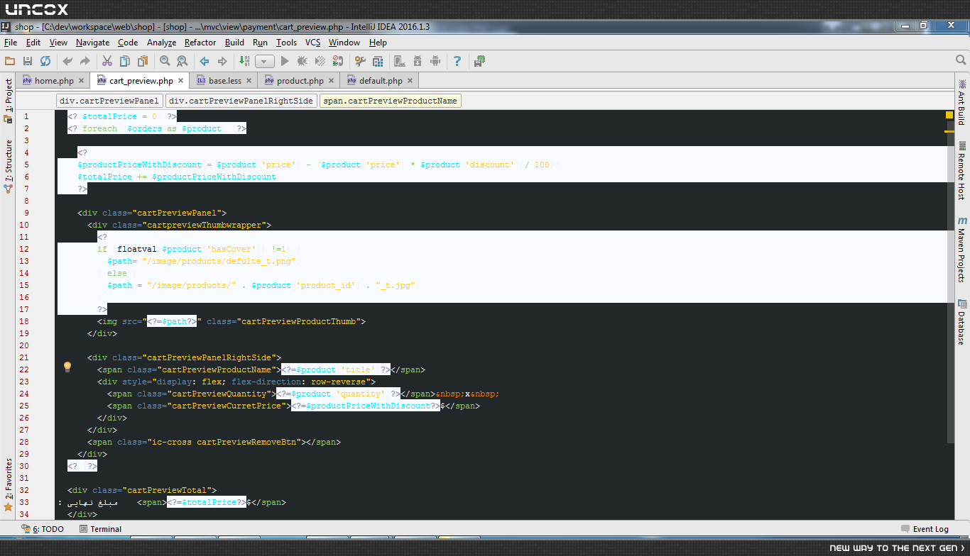Open the Event Log panel

tap(925, 529)
